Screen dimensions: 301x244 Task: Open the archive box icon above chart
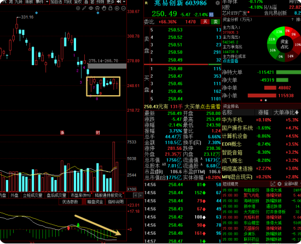click(x=97, y=8)
